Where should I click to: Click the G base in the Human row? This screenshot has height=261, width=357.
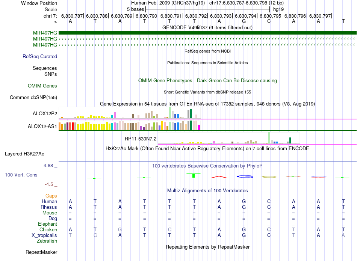pyautogui.click(x=244, y=201)
